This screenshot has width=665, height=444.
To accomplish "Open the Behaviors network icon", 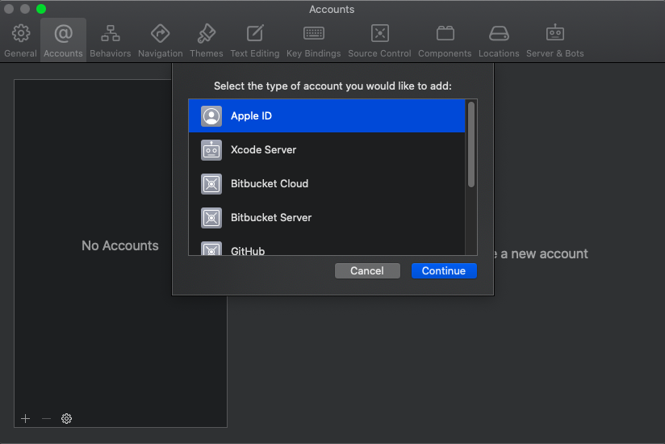I will (111, 33).
